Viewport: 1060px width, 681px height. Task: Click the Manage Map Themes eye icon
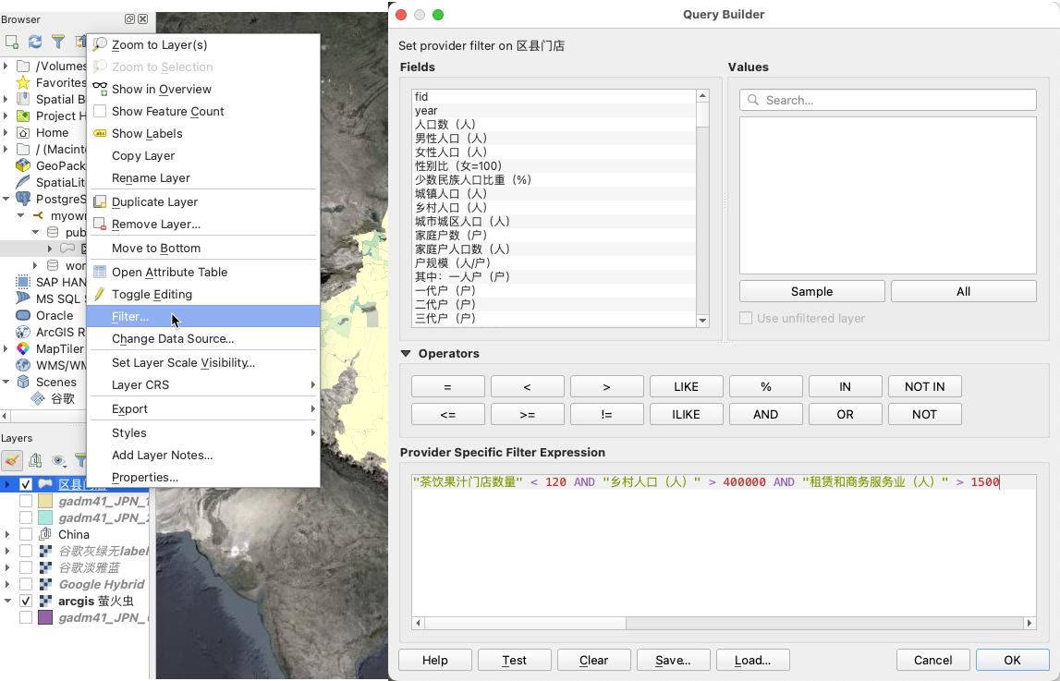[x=59, y=460]
